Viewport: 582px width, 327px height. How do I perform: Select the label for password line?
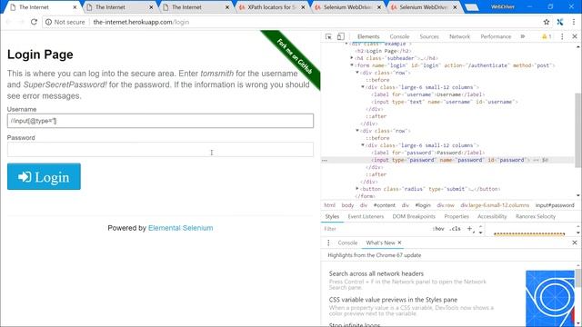coord(428,153)
